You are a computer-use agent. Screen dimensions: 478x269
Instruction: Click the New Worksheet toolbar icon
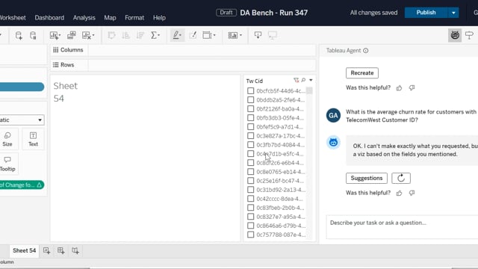pos(54,35)
